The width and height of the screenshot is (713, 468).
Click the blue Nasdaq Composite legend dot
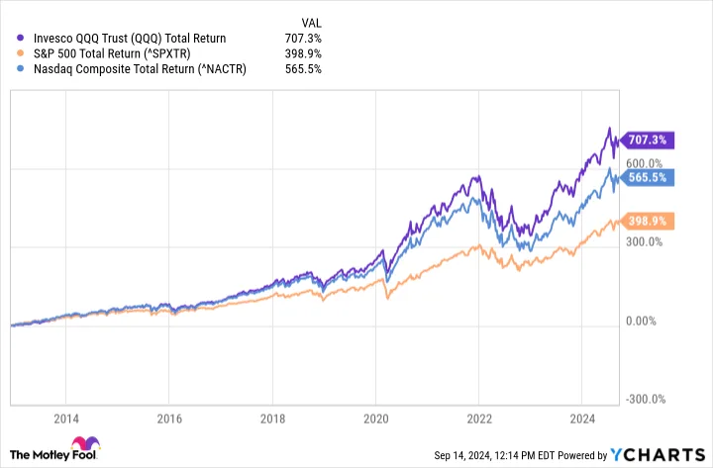pos(20,69)
